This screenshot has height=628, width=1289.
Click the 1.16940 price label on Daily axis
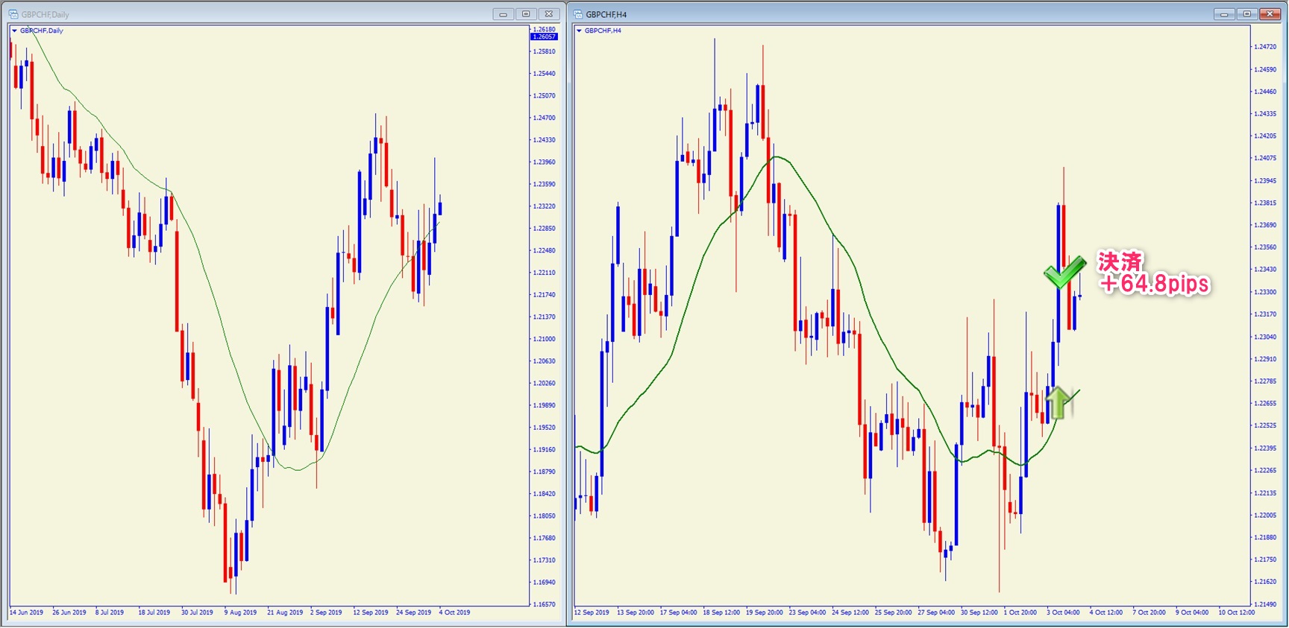point(545,583)
